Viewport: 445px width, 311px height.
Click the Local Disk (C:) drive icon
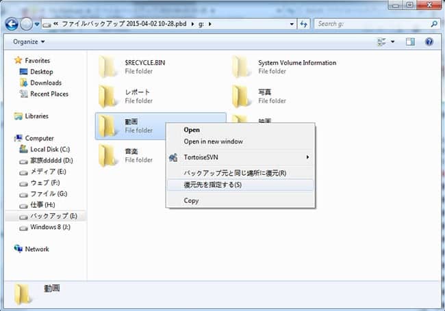click(x=23, y=149)
